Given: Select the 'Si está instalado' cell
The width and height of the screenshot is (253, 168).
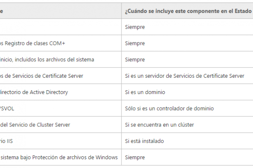Looking at the screenshot, I should (144, 141).
